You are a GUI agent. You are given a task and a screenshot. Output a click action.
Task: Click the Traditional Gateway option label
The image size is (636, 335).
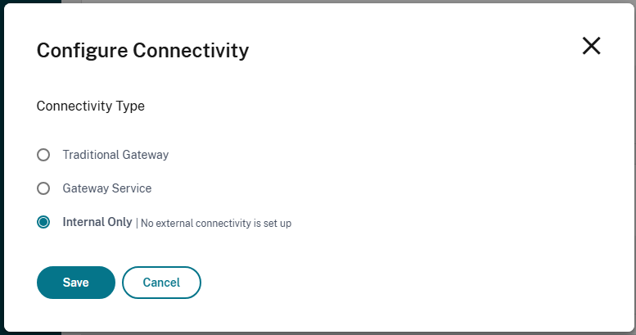tap(115, 155)
